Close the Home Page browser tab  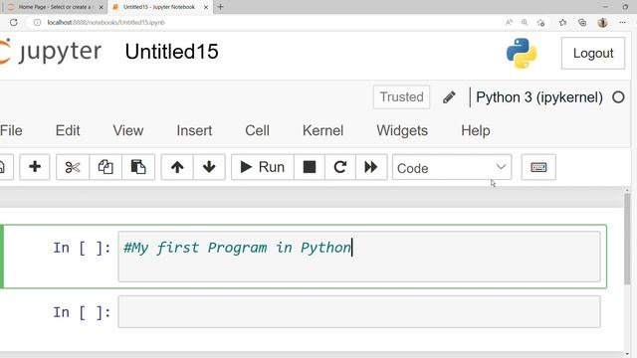point(102,7)
